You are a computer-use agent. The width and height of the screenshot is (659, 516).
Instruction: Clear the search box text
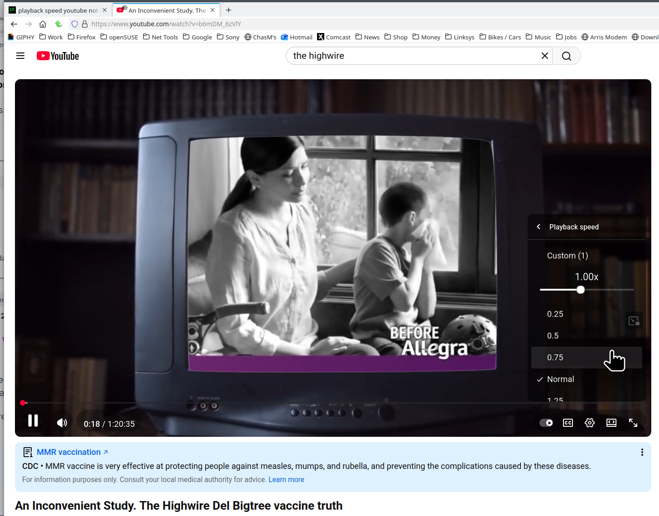pos(545,56)
